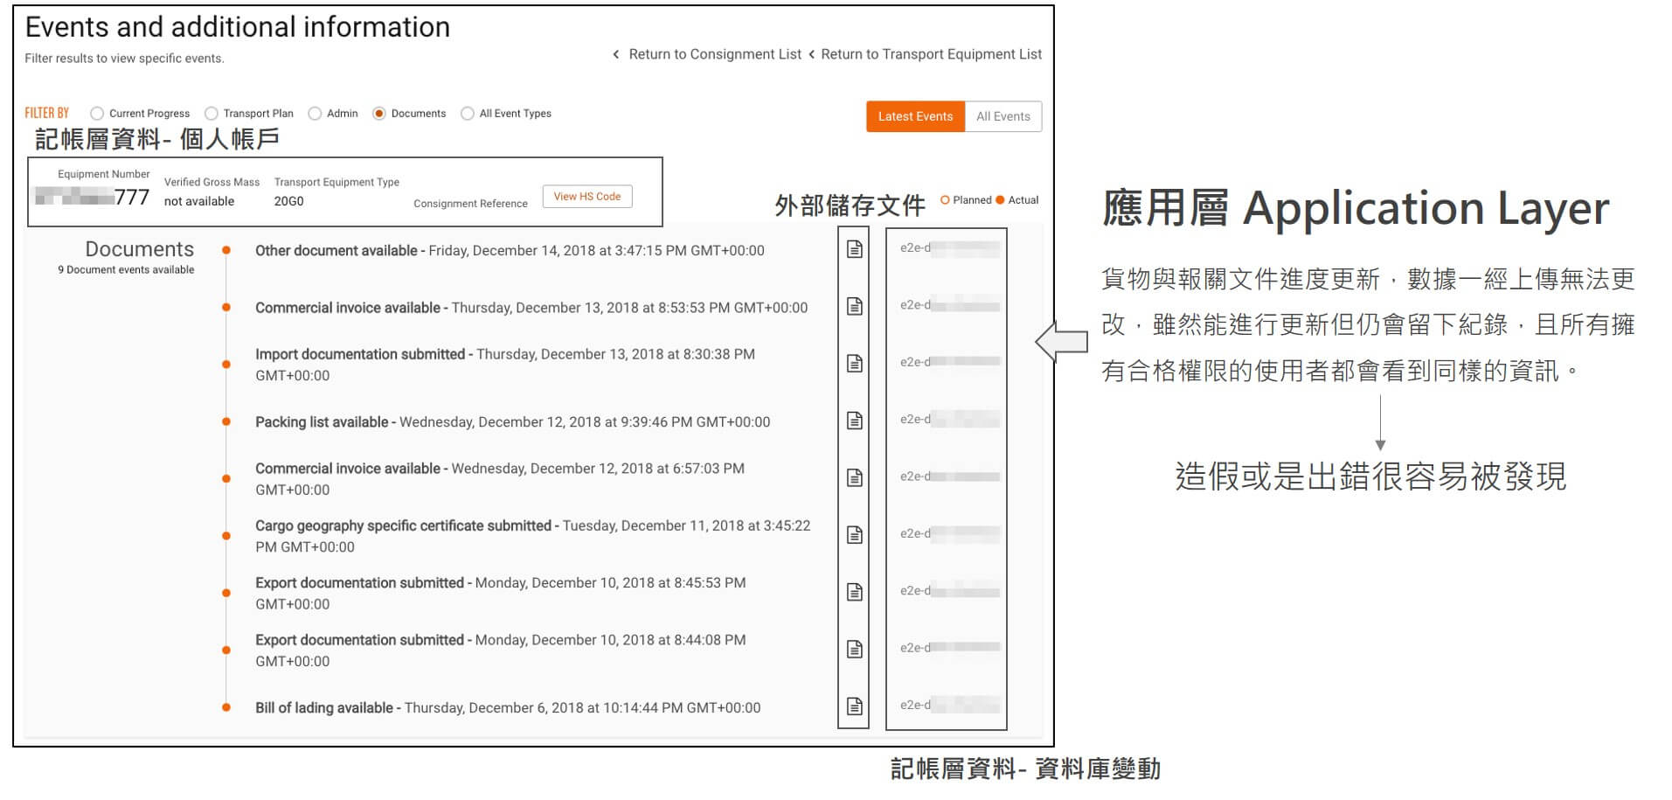Open document icon for Wednesday 6:57:03 PM commercial invoice

pos(855,478)
